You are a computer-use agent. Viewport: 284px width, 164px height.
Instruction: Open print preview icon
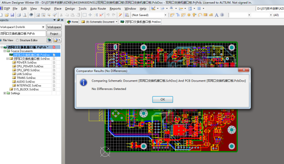click(x=24, y=15)
